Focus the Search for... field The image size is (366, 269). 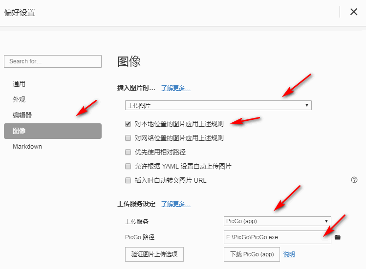53,61
